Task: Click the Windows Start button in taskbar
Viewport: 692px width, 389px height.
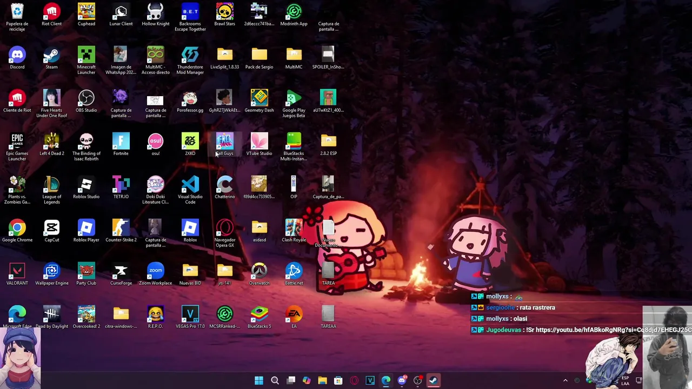Action: tap(259, 380)
